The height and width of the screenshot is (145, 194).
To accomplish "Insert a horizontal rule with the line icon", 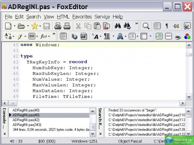I will 168,36.
